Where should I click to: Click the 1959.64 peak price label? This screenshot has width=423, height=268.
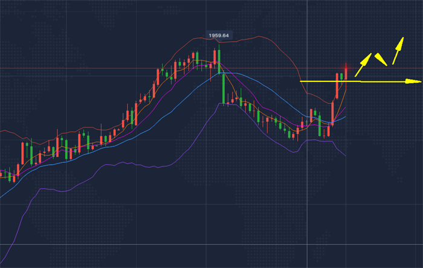(x=218, y=36)
